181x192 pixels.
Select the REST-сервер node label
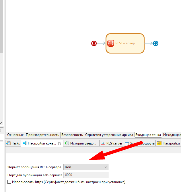(x=125, y=43)
